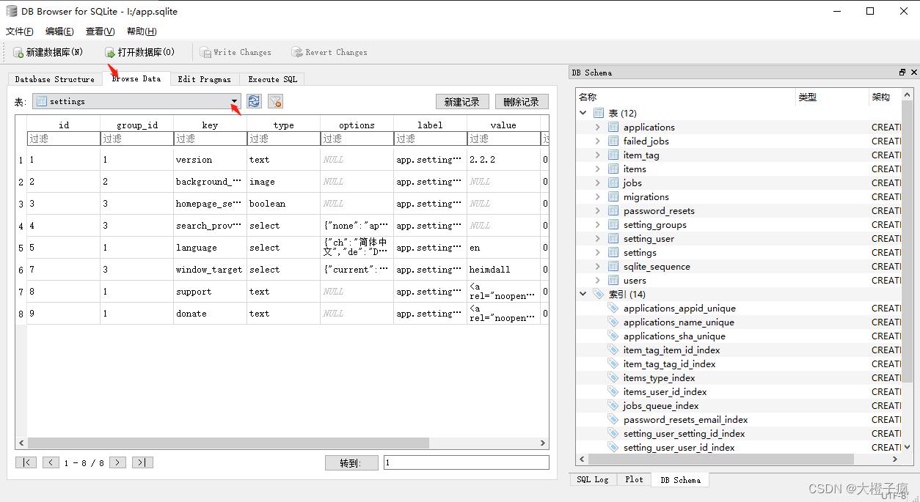Jump to last record navigation button
This screenshot has width=920, height=502.
pos(142,462)
